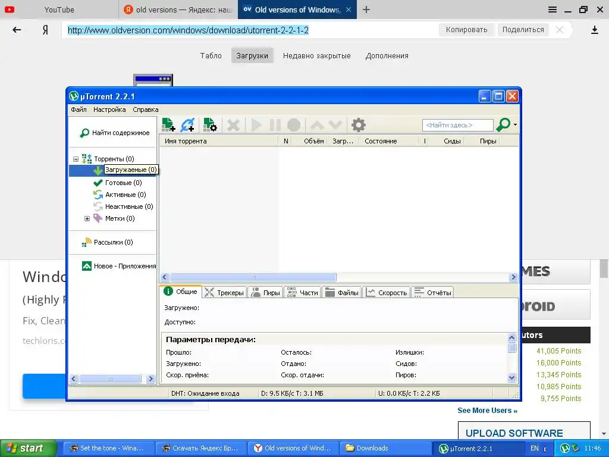Open the search engine dropdown arrow

pos(516,125)
